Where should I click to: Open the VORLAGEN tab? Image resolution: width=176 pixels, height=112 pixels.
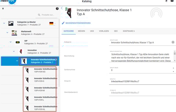coord(104,31)
